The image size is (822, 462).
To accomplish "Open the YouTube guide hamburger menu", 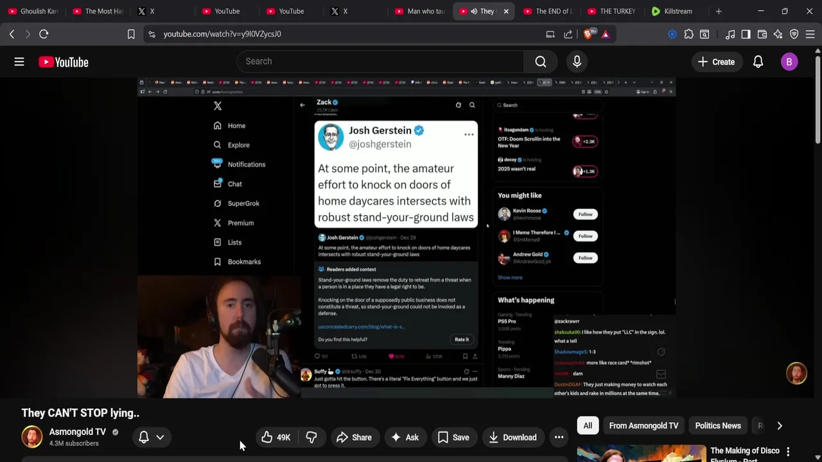I will (x=19, y=62).
